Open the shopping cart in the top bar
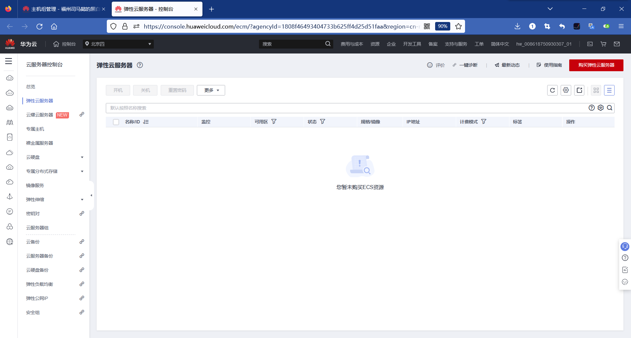This screenshot has height=338, width=631. point(603,44)
